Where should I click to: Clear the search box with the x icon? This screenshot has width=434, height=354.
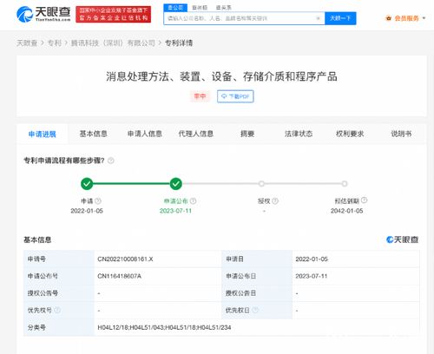(318, 18)
